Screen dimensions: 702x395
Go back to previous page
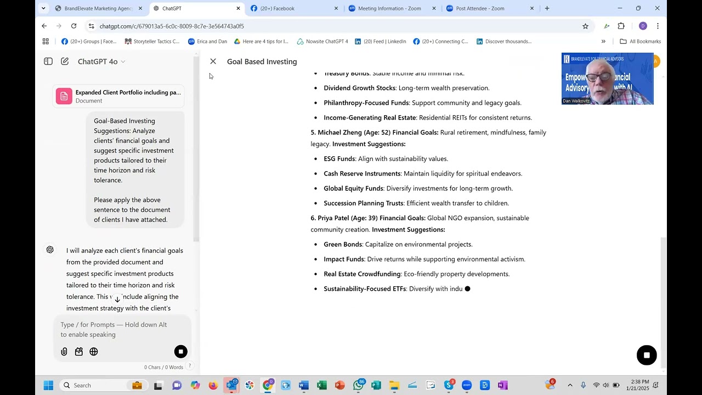pos(44,26)
